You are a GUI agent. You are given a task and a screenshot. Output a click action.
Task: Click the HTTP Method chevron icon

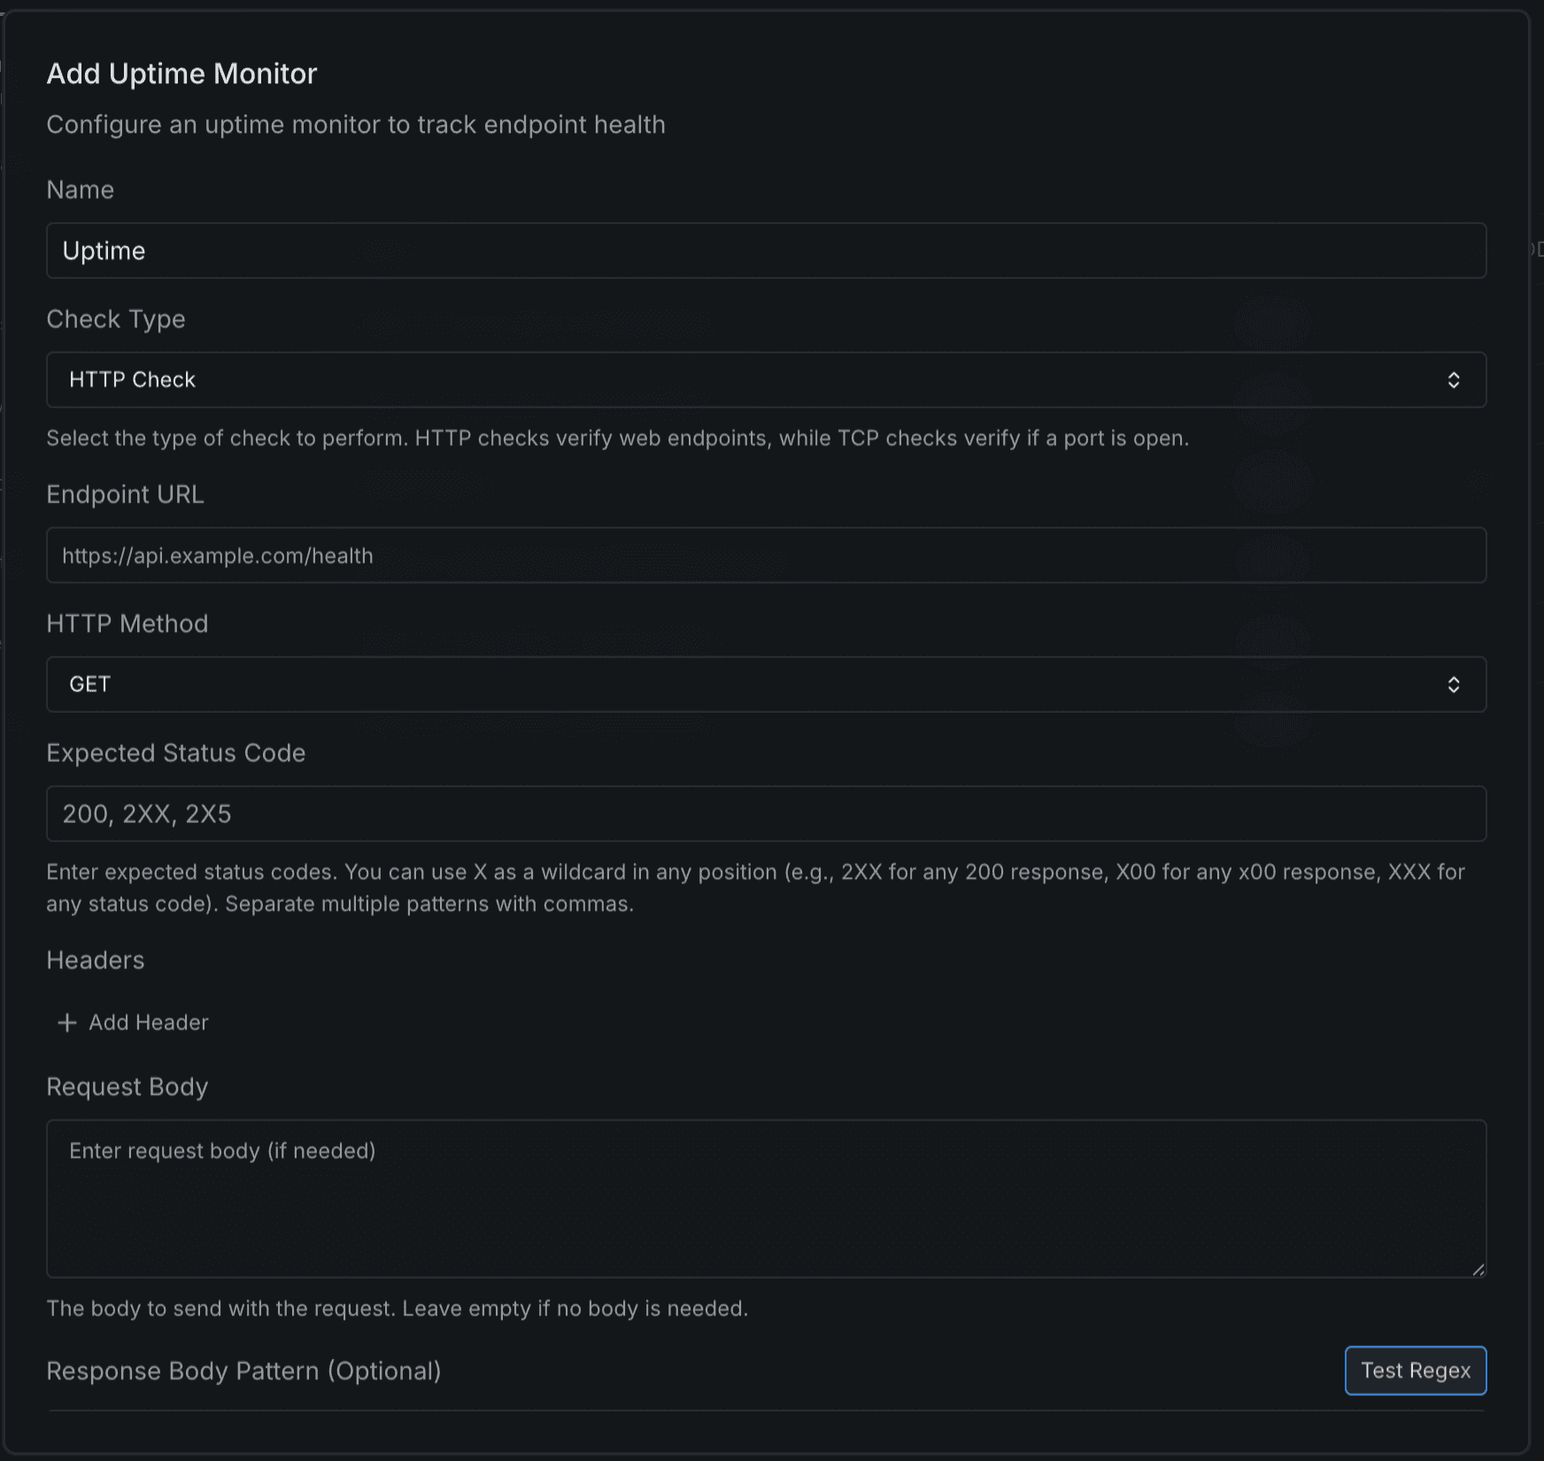pos(1455,684)
